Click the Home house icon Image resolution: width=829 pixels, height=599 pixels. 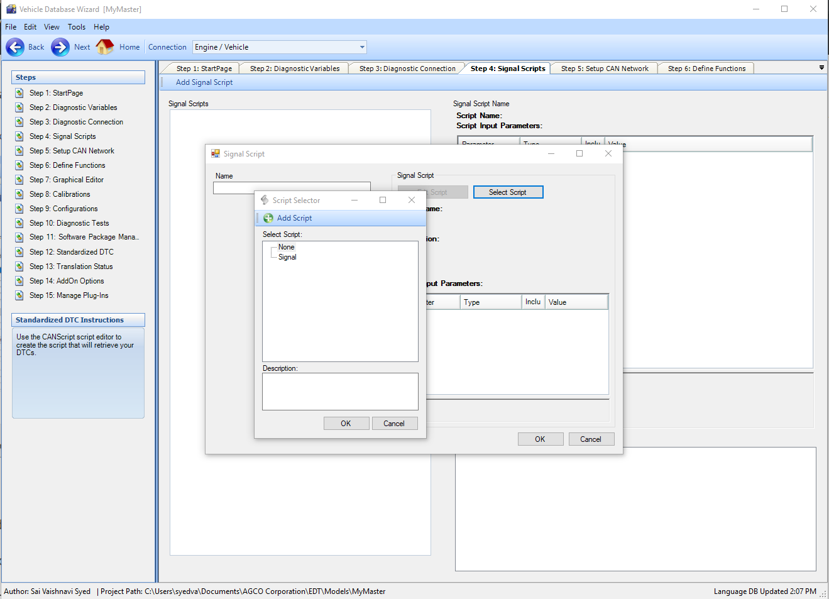[x=105, y=47]
